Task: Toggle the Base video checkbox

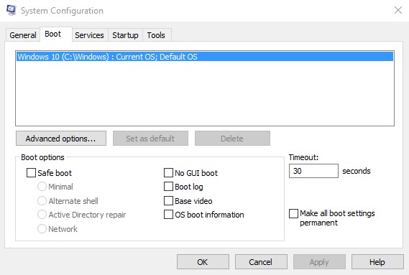Action: point(168,201)
